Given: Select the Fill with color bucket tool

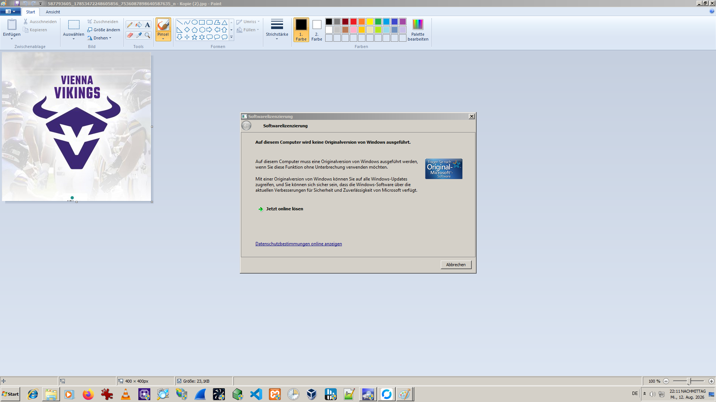Looking at the screenshot, I should coord(139,25).
